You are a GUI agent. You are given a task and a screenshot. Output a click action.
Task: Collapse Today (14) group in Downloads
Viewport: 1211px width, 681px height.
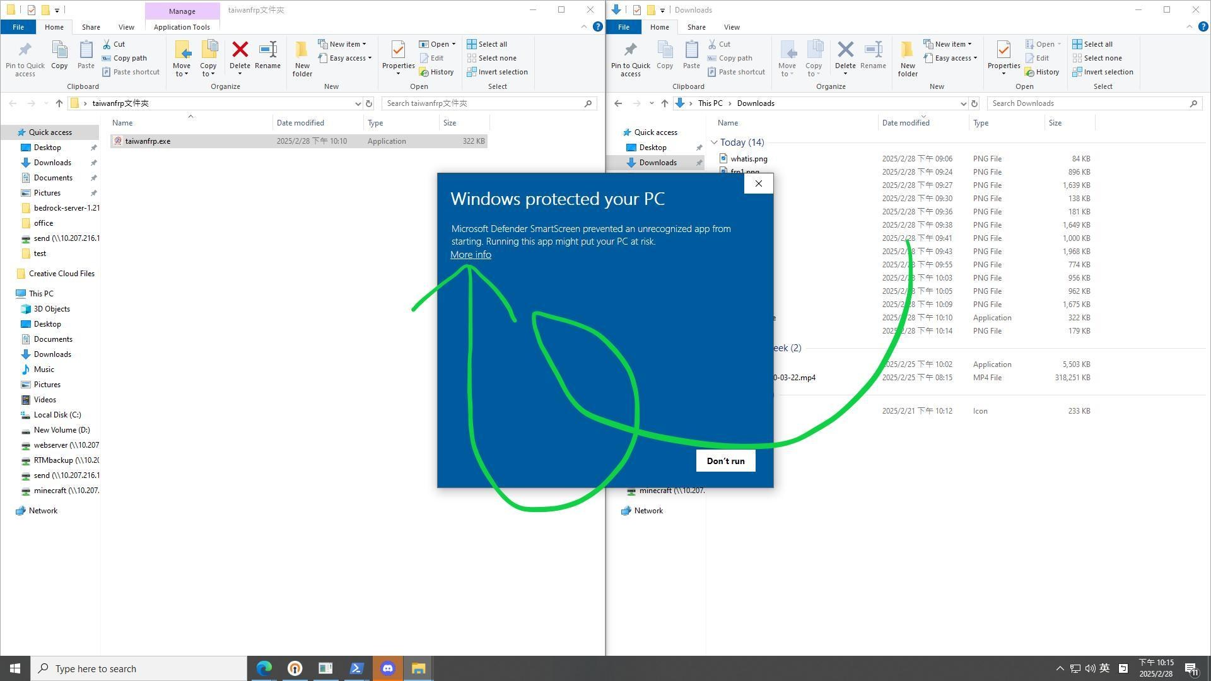714,143
